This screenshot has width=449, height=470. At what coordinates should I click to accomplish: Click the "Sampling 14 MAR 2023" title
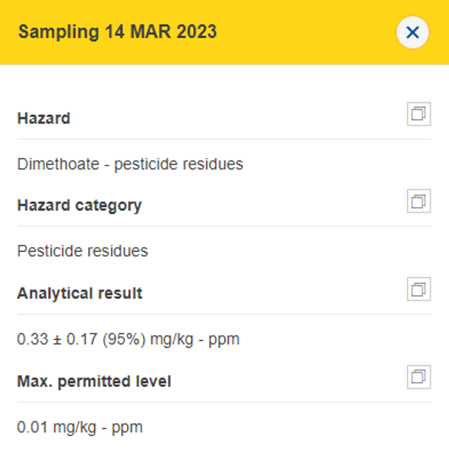tap(117, 32)
